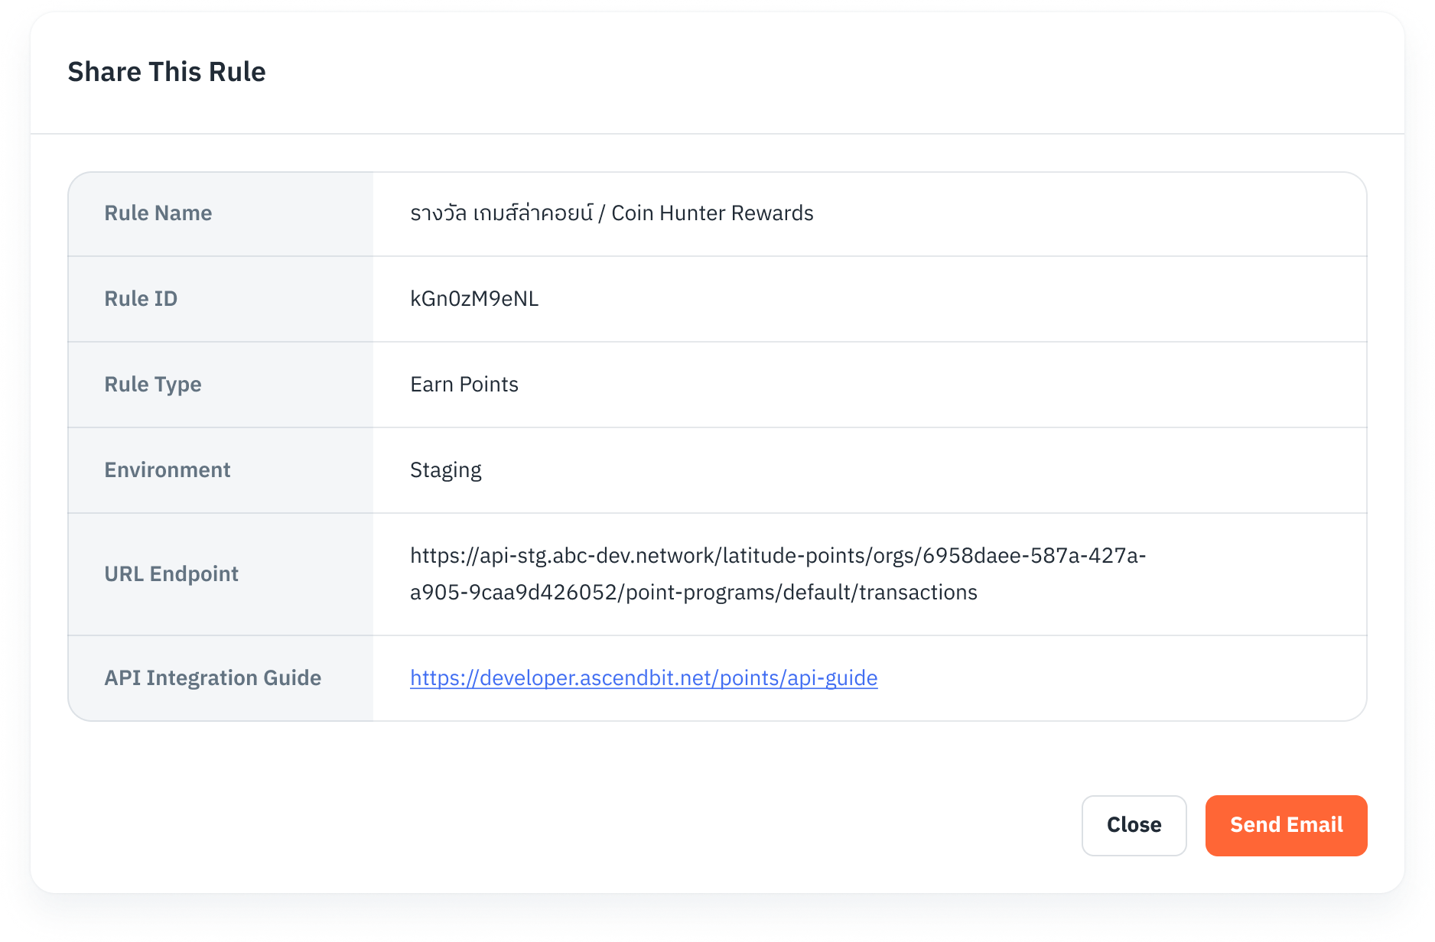
Task: Click the 'Environment' row label
Action: point(168,470)
